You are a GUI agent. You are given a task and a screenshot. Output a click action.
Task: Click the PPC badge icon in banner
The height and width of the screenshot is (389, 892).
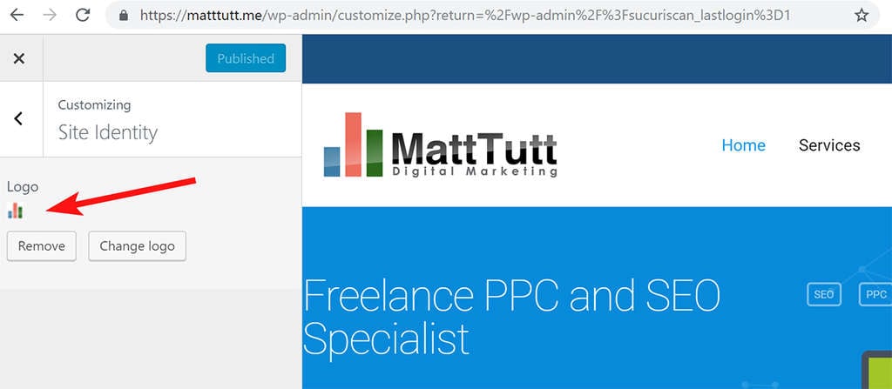click(x=875, y=294)
